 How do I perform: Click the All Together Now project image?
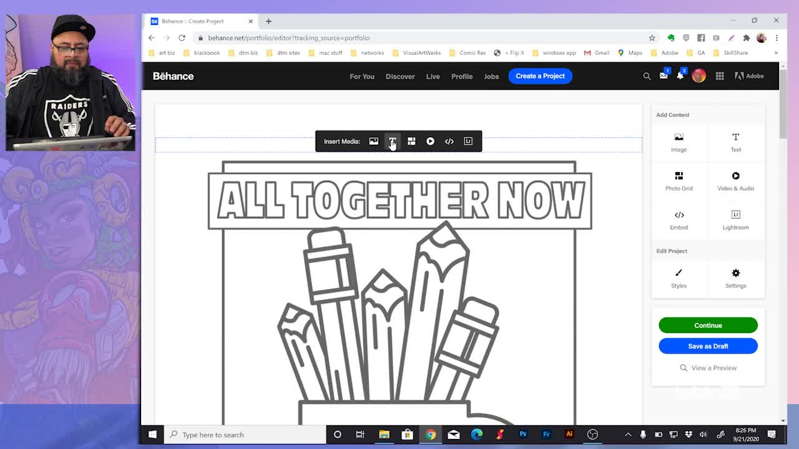click(399, 292)
